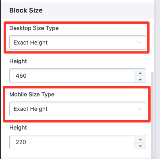The height and width of the screenshot is (159, 160).
Task: Increase the 460 height with up arrow
Action: pyautogui.click(x=140, y=72)
